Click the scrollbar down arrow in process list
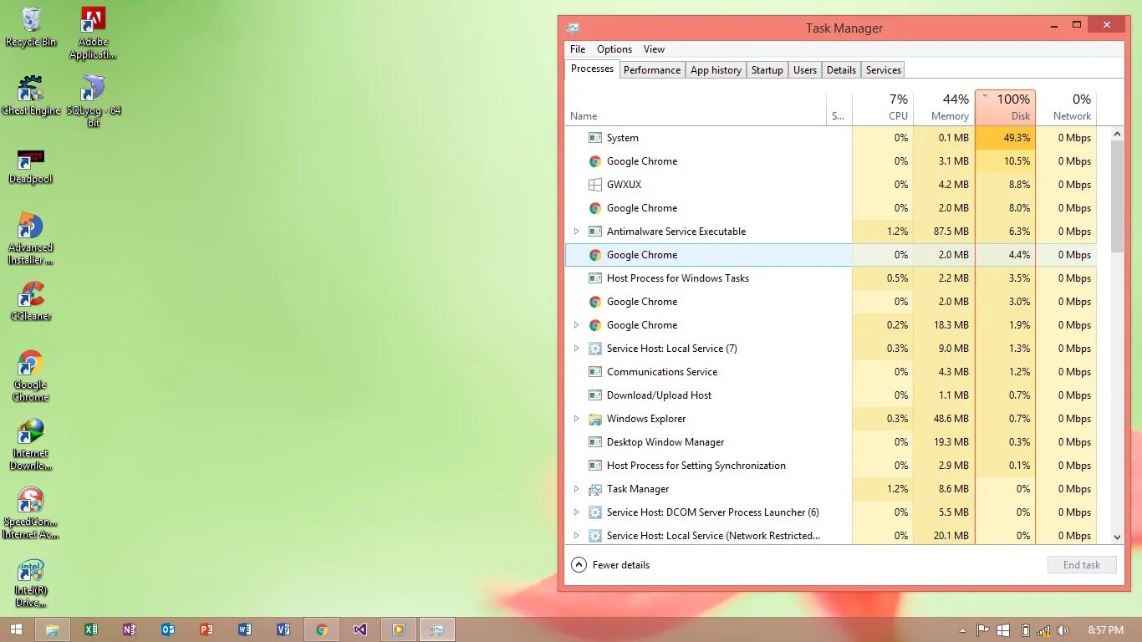The height and width of the screenshot is (642, 1142). (x=1117, y=538)
